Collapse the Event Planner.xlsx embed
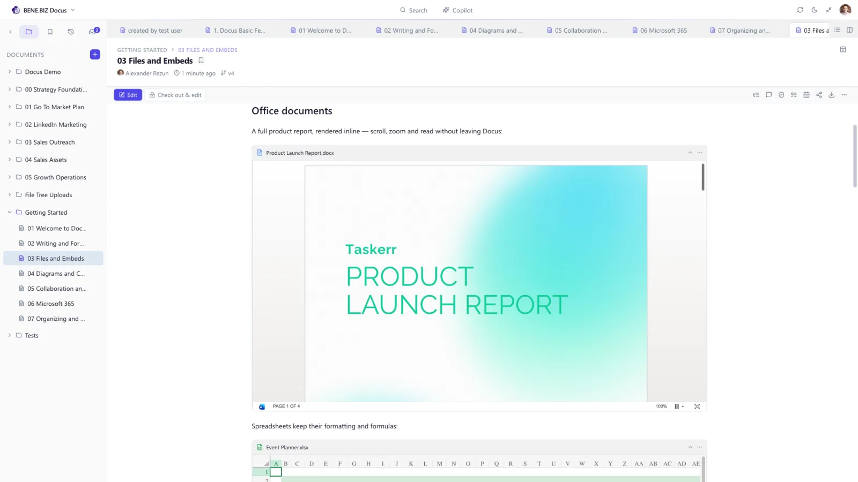The image size is (858, 482). [690, 447]
